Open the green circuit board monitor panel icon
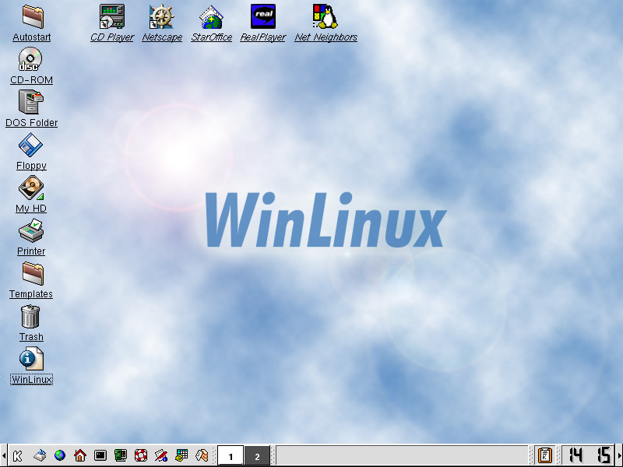This screenshot has height=467, width=623. coord(121,455)
